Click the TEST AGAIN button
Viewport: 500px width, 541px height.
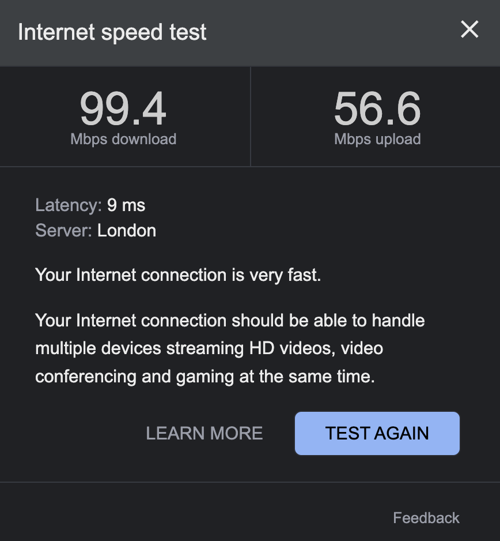click(377, 433)
